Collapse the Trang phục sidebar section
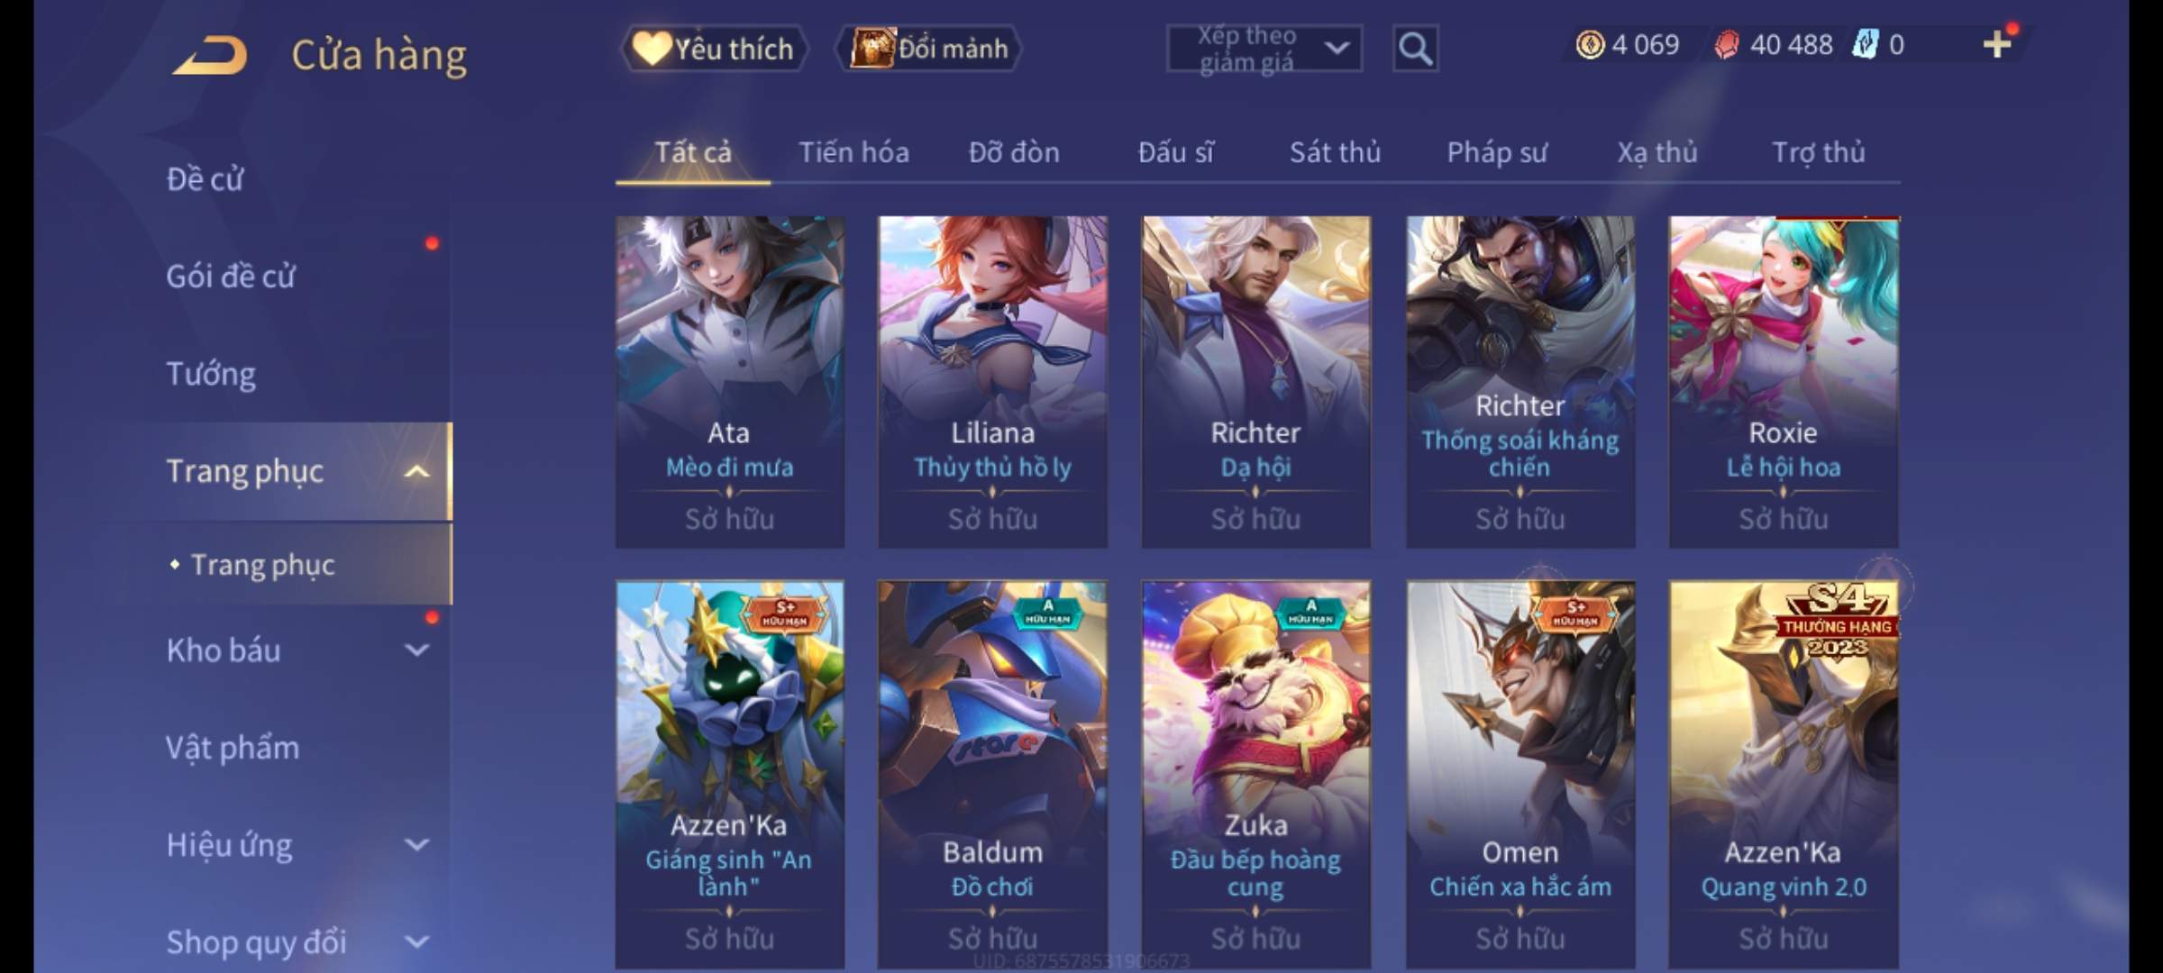 (x=416, y=471)
